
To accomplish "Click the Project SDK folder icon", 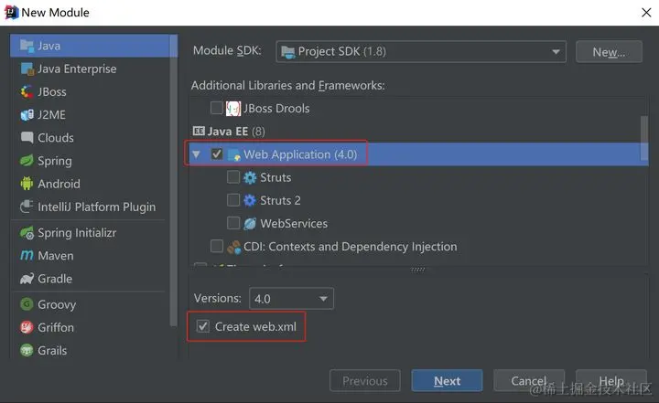I will click(288, 52).
